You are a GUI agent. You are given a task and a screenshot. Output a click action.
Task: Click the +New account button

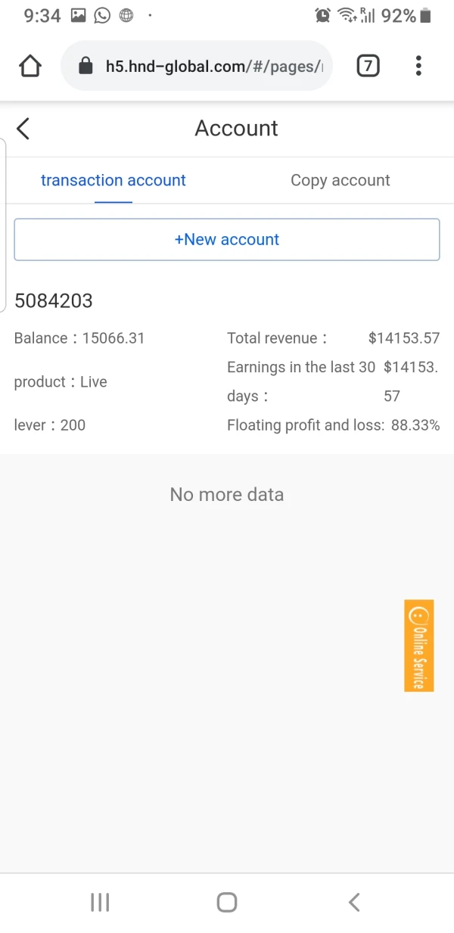227,240
